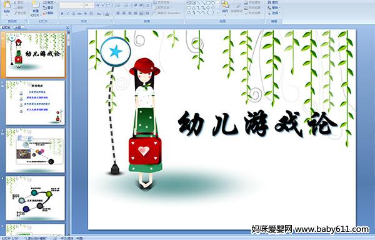Decrease the list indent level
The image size is (375, 240).
(x=136, y=5)
